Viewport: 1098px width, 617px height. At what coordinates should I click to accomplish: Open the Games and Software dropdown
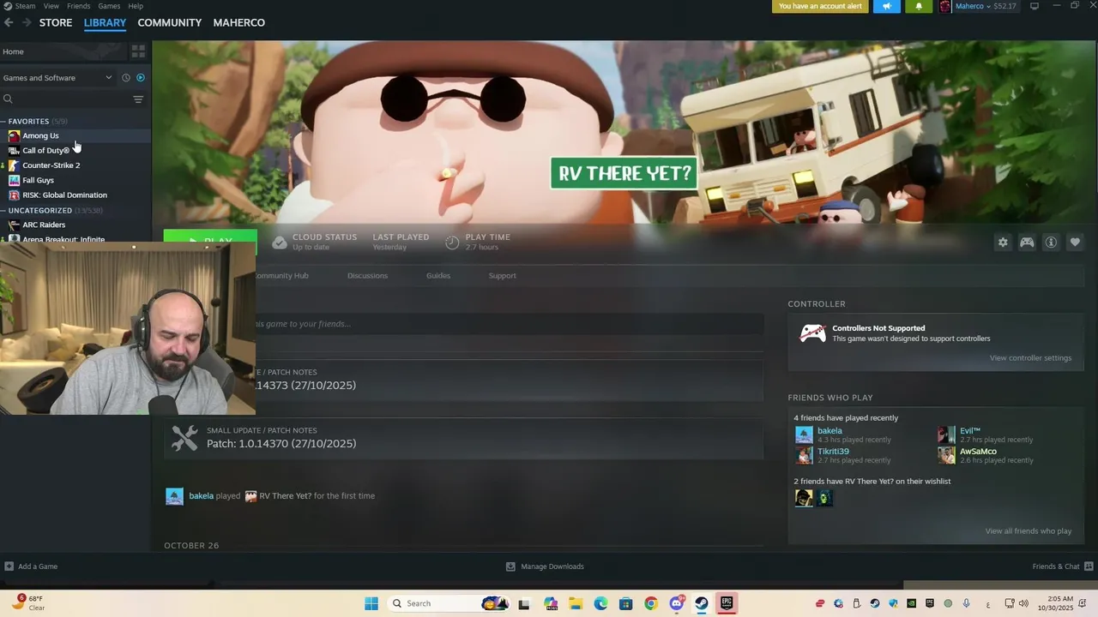coord(57,78)
